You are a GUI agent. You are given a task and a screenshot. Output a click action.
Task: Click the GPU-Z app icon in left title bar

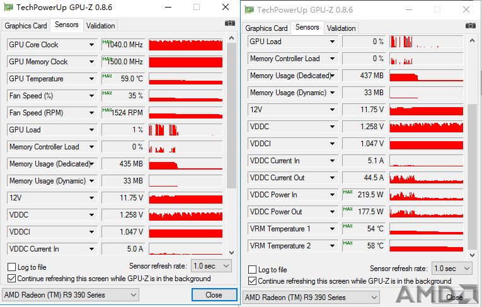pyautogui.click(x=8, y=7)
